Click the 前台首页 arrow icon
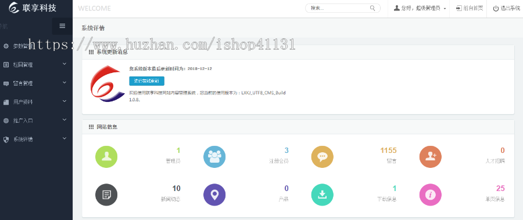This screenshot has width=523, height=220. [x=459, y=8]
